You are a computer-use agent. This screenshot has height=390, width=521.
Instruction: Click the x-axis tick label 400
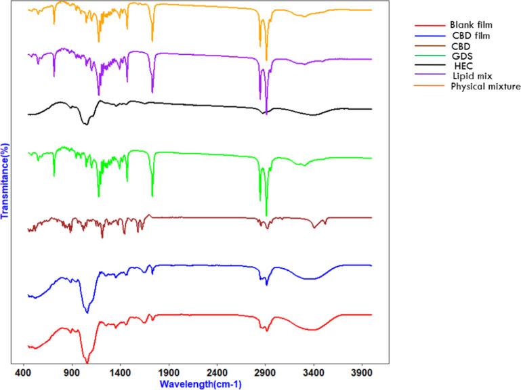pos(24,372)
